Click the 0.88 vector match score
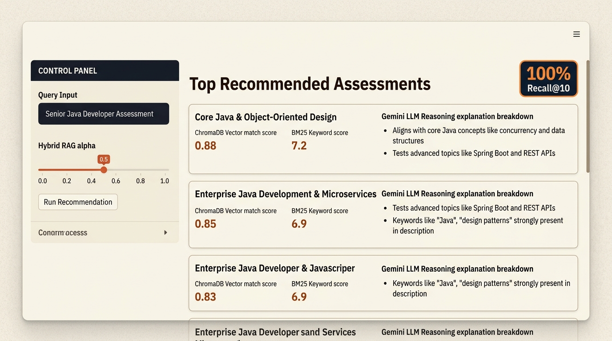 point(205,146)
